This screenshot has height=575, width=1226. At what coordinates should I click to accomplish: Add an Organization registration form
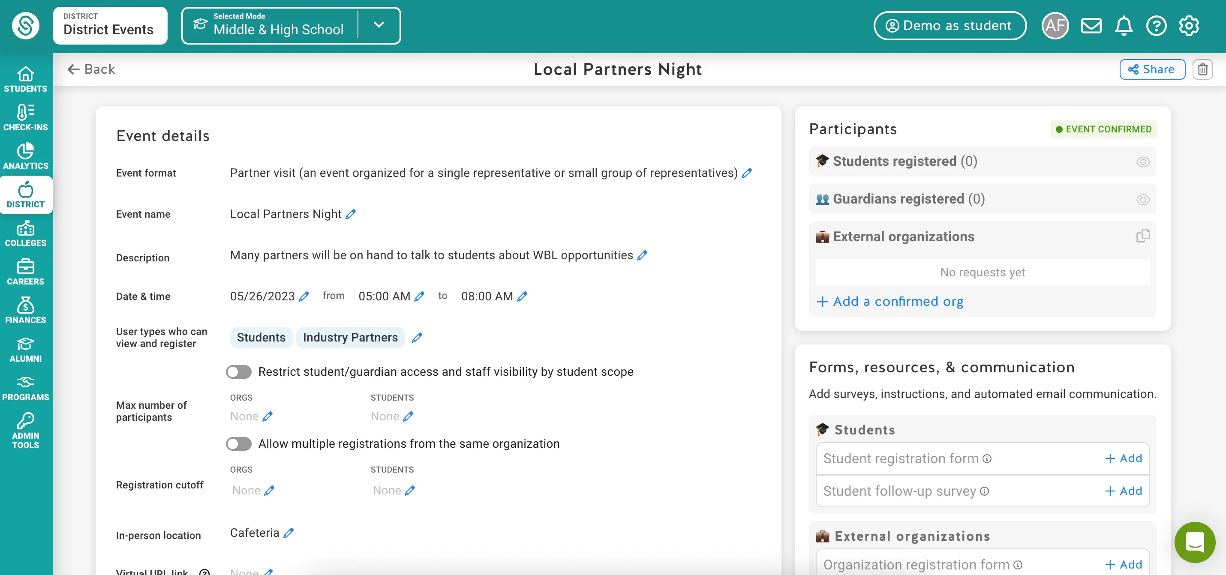[x=1123, y=565]
